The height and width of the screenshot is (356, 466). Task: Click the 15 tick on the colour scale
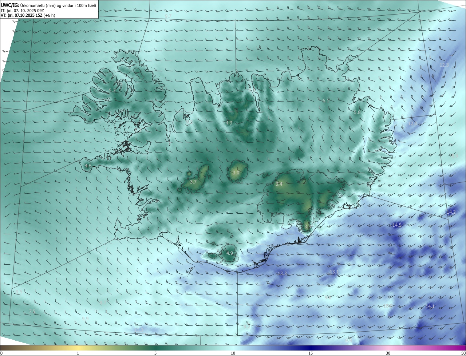coord(311,353)
